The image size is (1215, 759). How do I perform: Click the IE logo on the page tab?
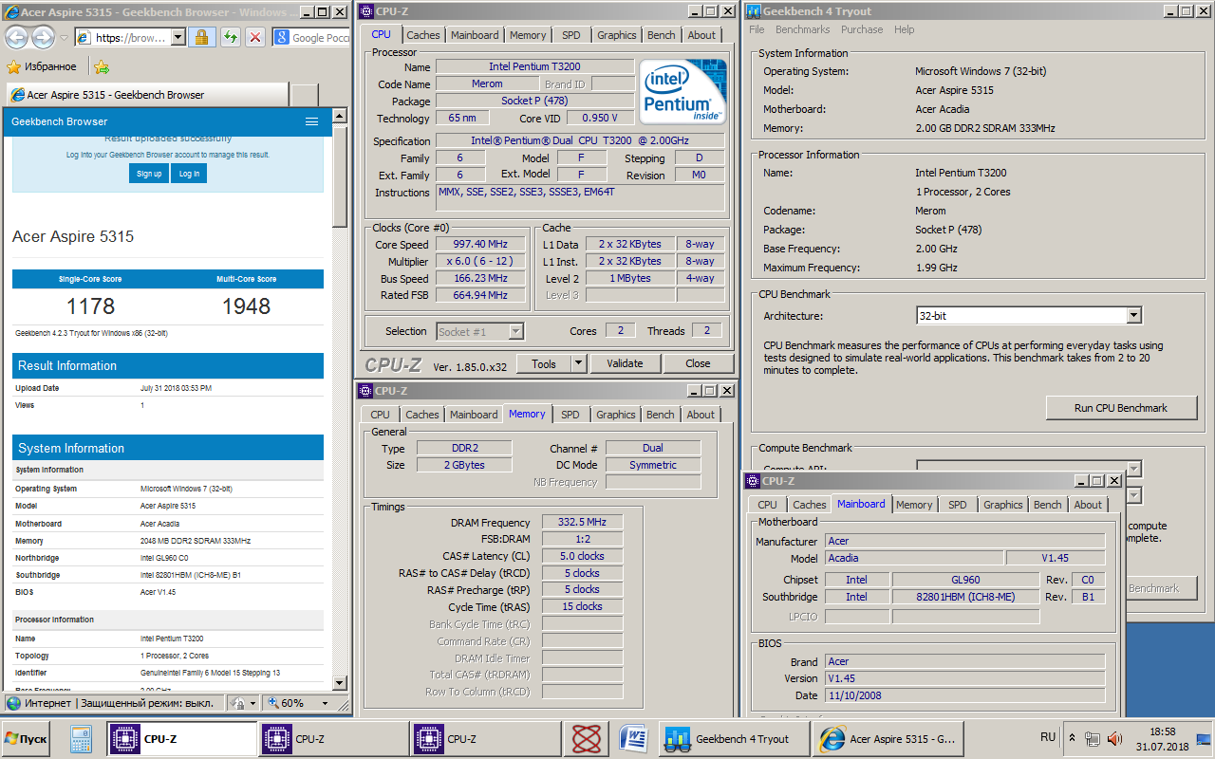pos(17,95)
